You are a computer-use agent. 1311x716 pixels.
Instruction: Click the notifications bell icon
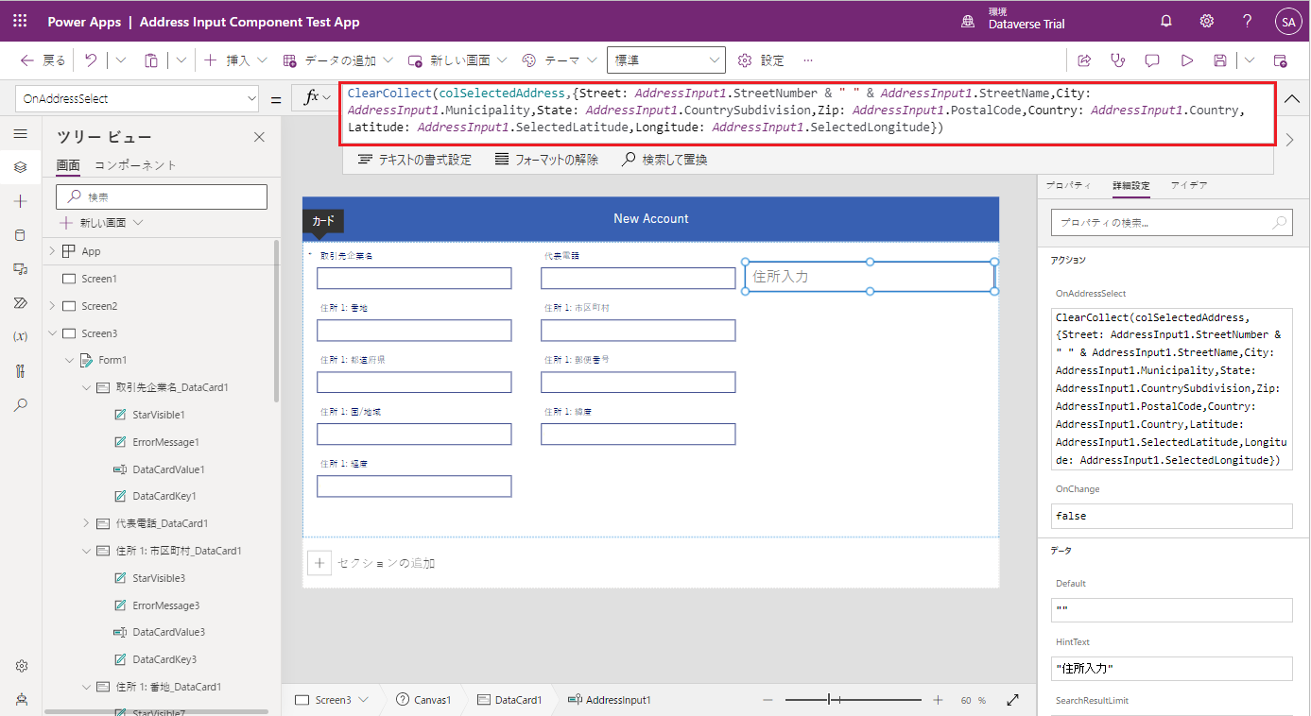[x=1166, y=22]
